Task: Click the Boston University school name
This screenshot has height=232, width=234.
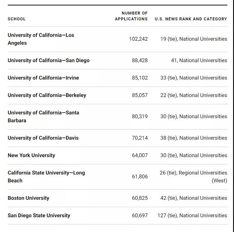Action: click(28, 198)
